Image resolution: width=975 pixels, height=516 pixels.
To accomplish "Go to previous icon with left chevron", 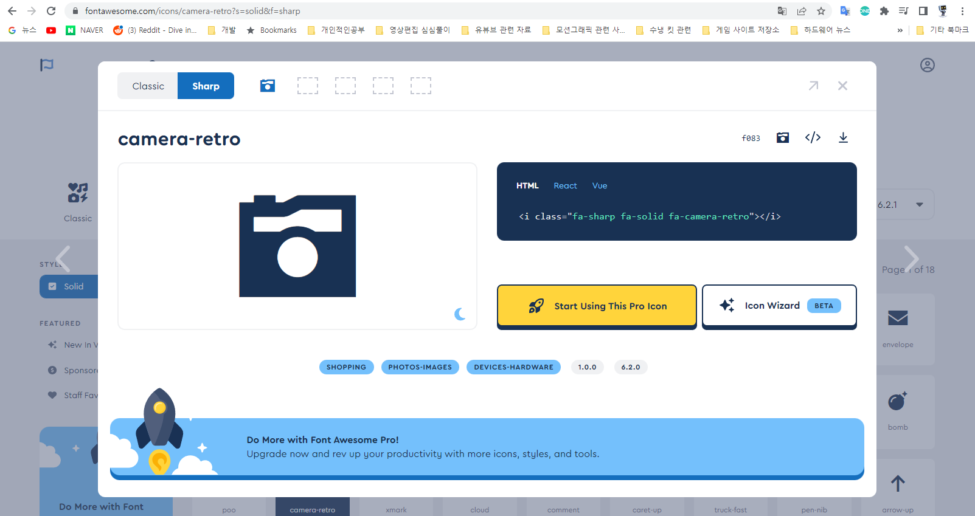I will click(63, 259).
